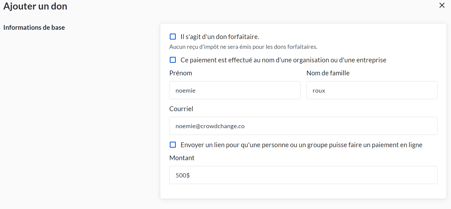
Task: Click the 'noemie@crowdchange.co' email text
Action: [210, 126]
